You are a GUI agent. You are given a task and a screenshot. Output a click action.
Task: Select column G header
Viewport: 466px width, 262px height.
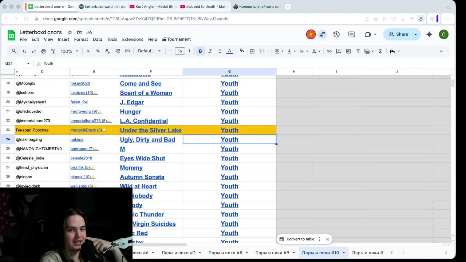point(229,72)
